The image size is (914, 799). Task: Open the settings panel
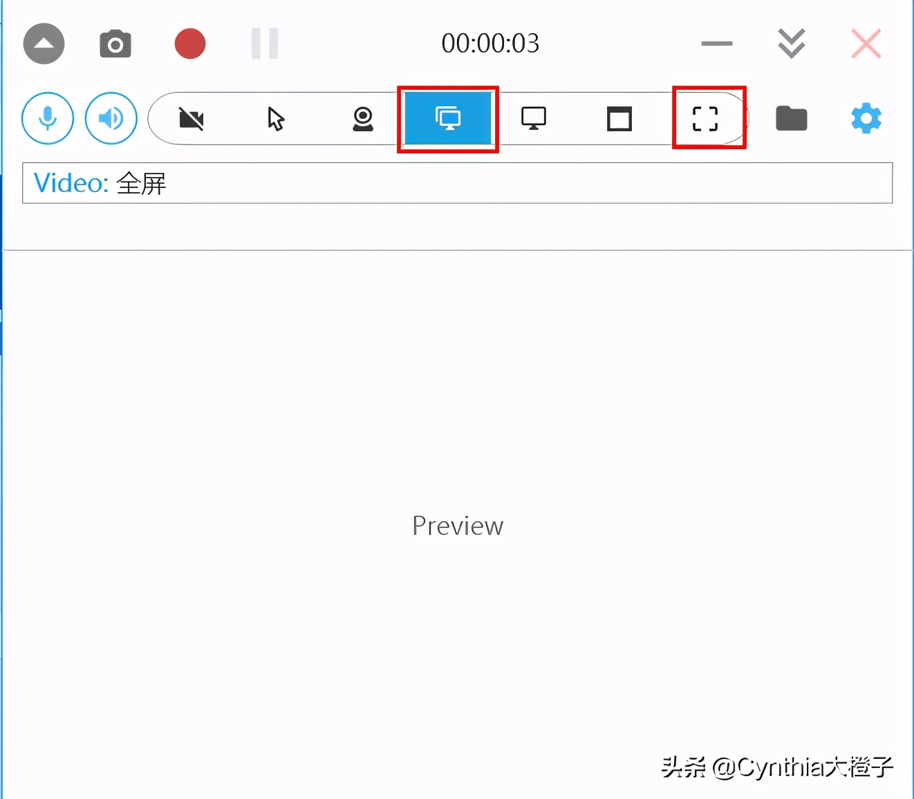click(866, 118)
